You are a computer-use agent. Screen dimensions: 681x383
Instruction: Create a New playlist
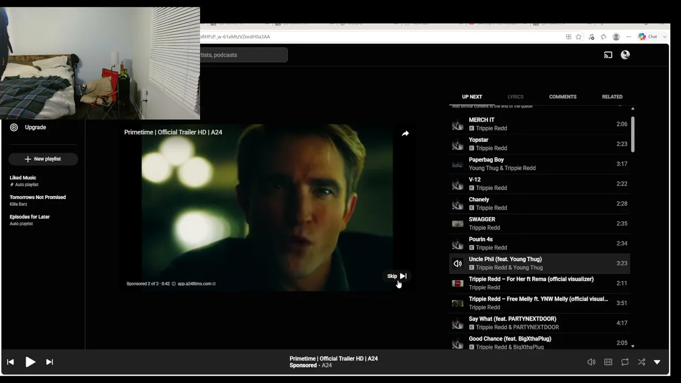(x=43, y=159)
